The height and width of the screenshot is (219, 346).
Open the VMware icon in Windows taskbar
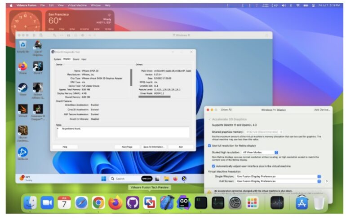tap(147, 179)
